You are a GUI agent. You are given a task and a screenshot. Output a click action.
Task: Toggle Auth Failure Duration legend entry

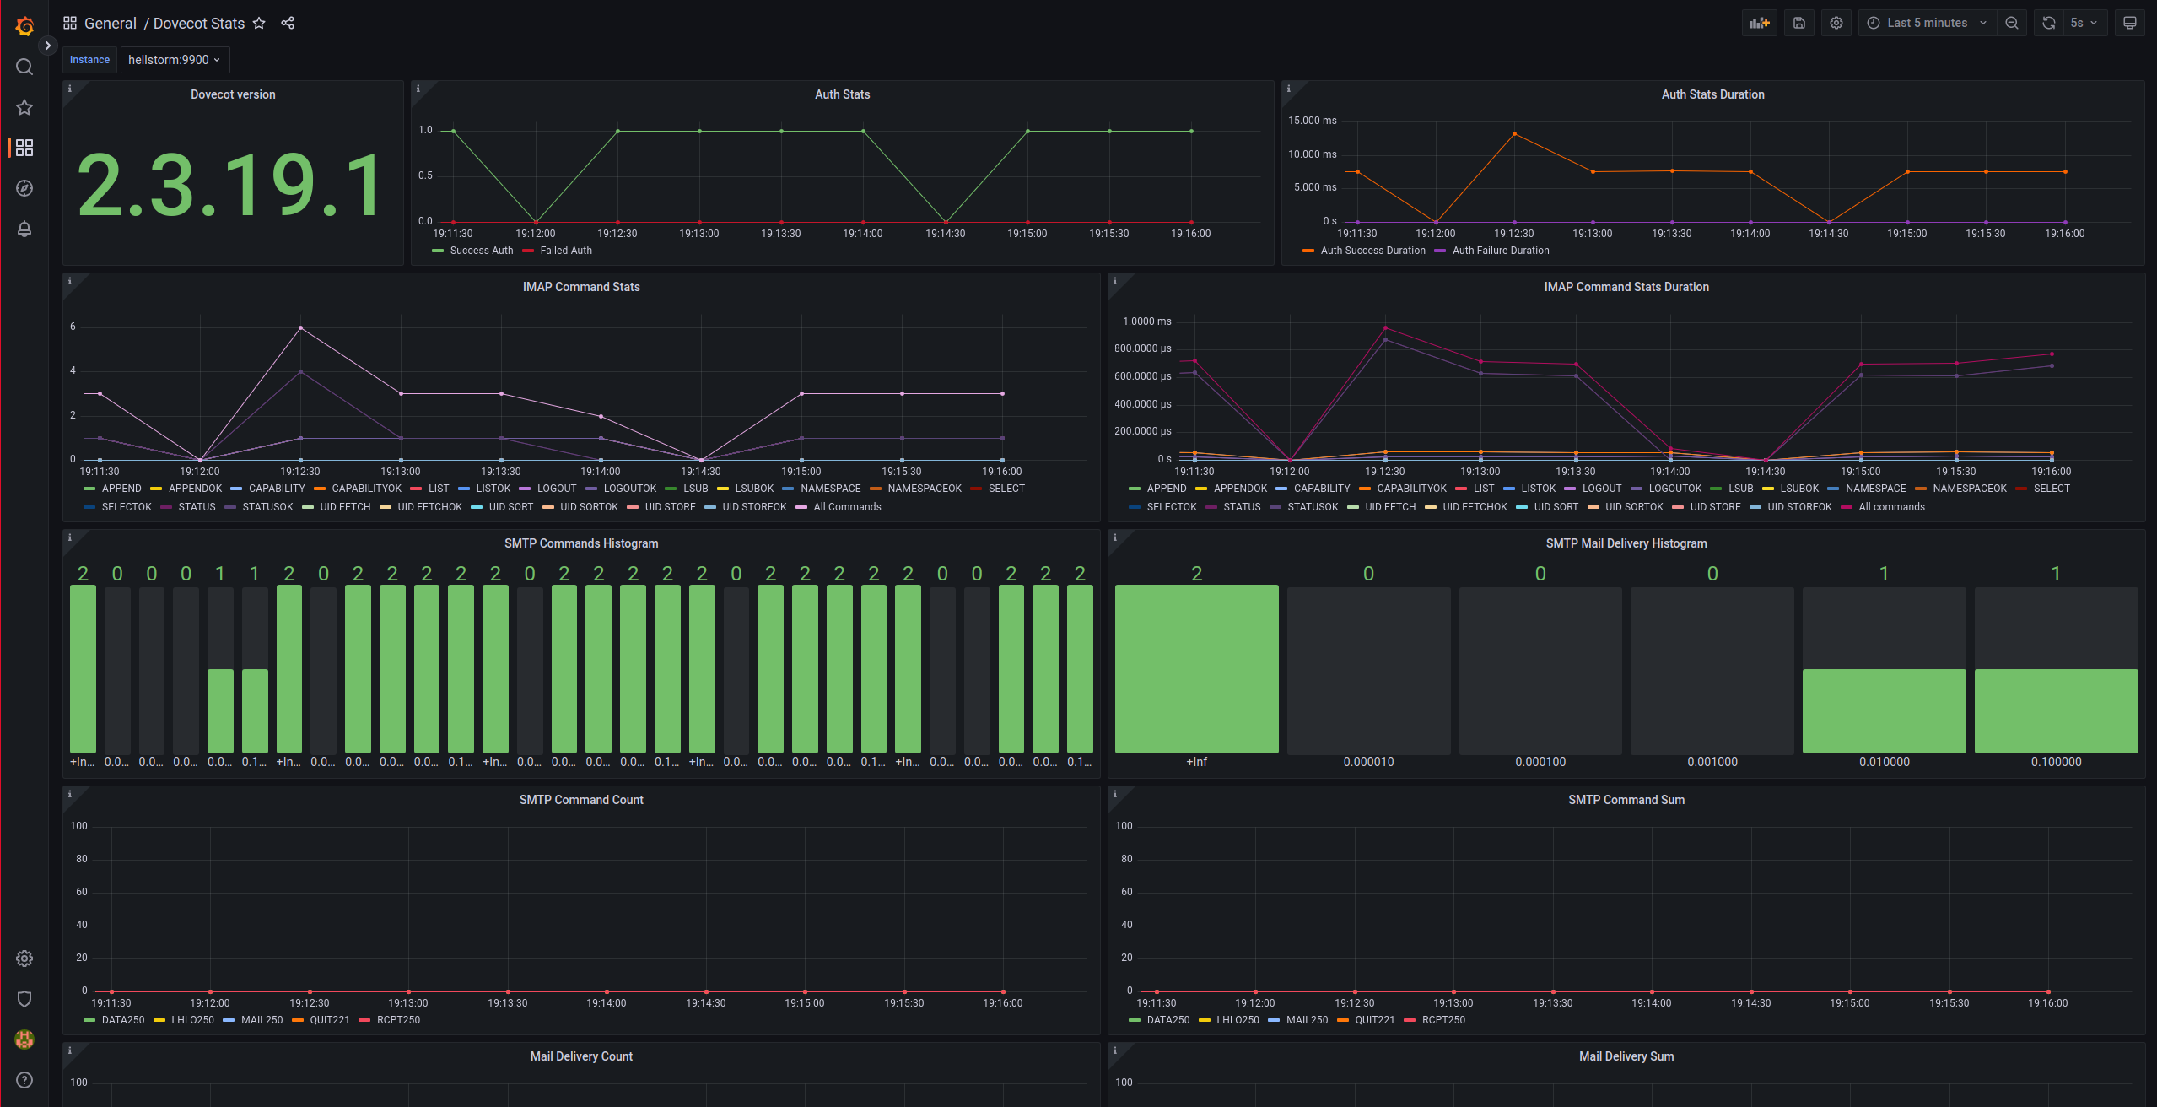1500,251
